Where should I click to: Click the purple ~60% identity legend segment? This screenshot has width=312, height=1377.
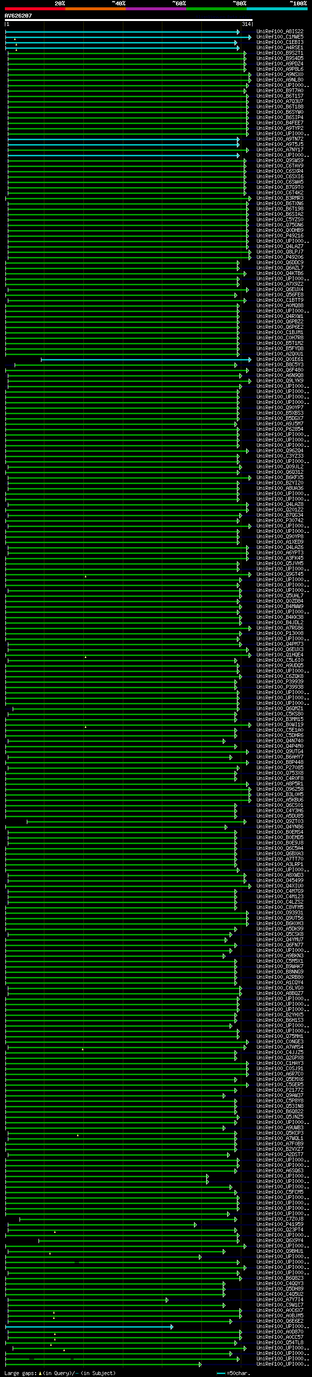point(156,9)
